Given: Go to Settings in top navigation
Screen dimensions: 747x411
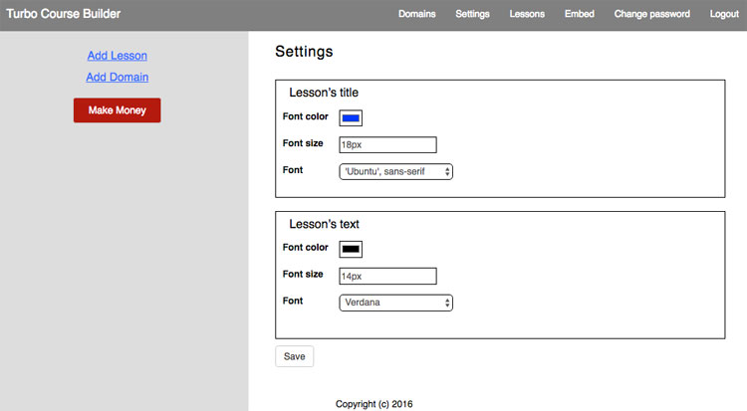Looking at the screenshot, I should (x=472, y=14).
